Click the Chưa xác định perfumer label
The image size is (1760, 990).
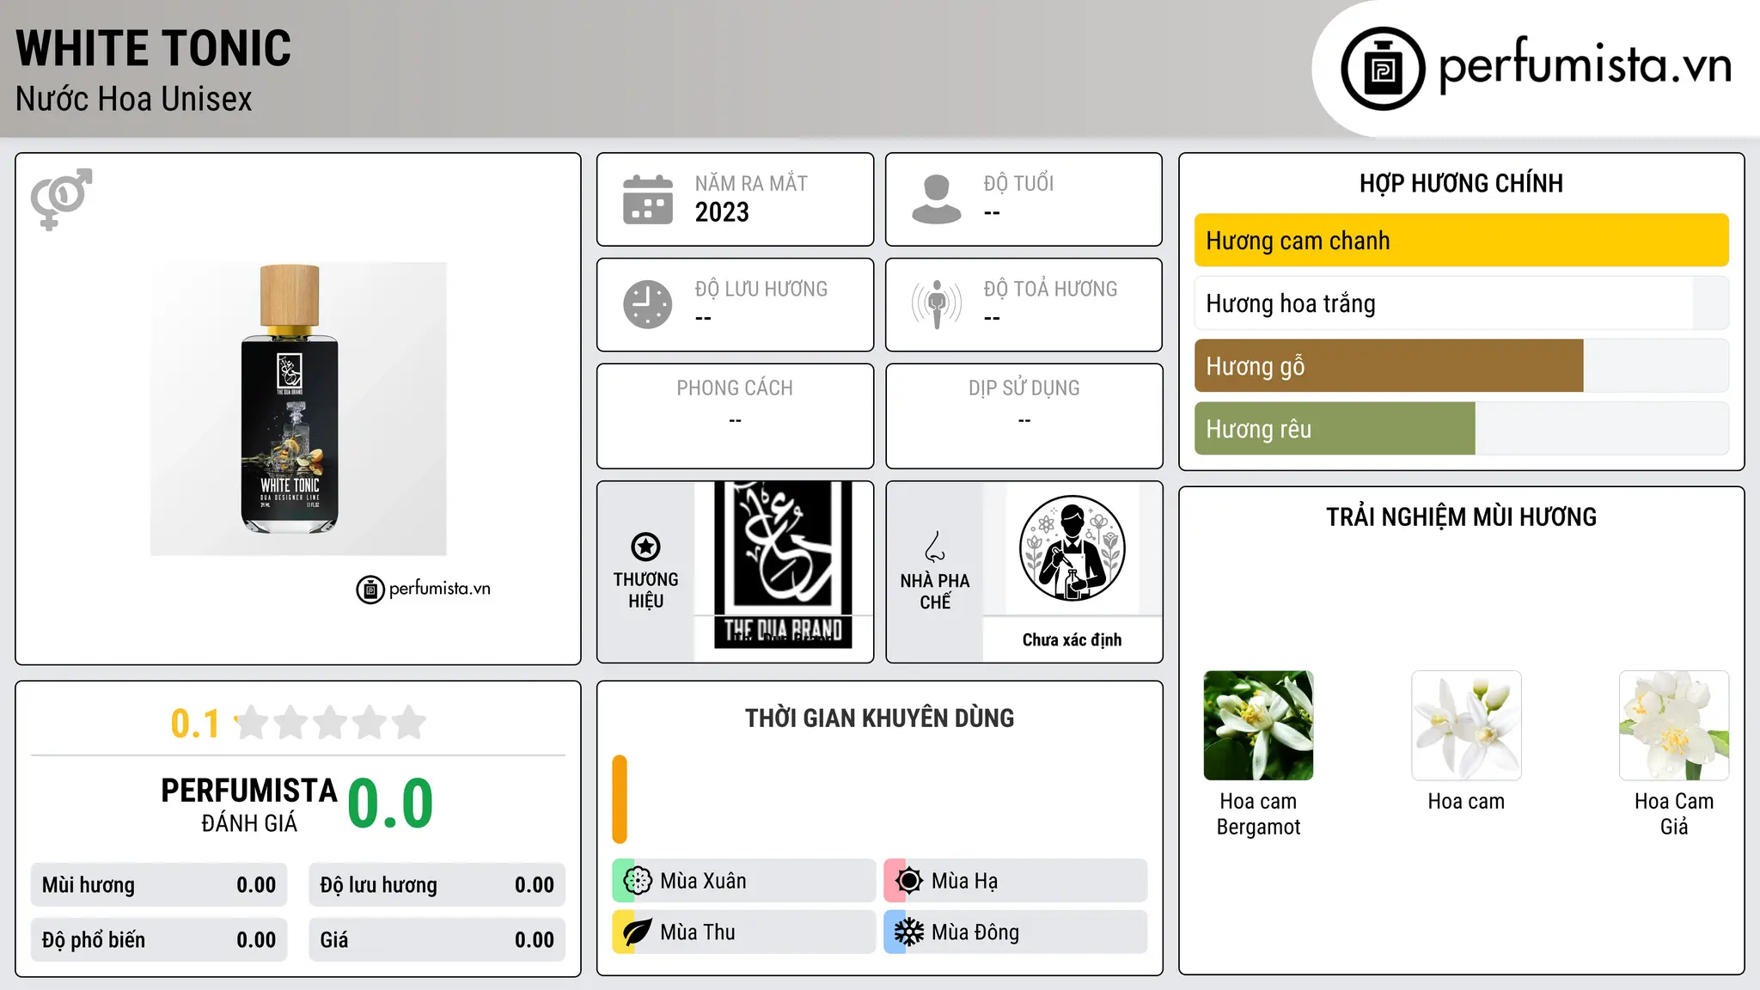pos(1072,640)
